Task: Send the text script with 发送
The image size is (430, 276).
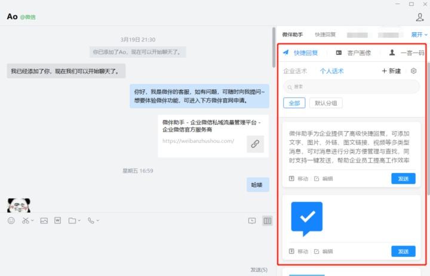Action: coord(403,178)
